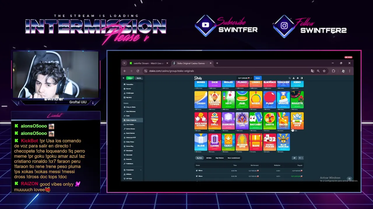The width and height of the screenshot is (373, 209).
Task: Open the Dragon Tower game tile
Action: [x=214, y=100]
